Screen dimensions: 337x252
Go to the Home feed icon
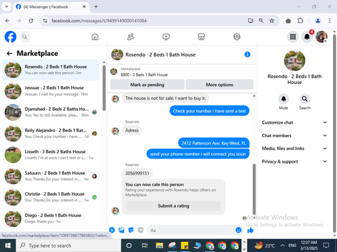(x=95, y=37)
